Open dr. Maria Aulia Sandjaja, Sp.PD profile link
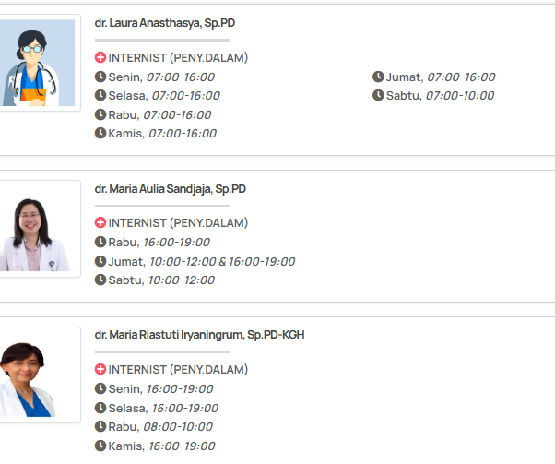Viewport: 555px width, 464px height. tap(170, 188)
